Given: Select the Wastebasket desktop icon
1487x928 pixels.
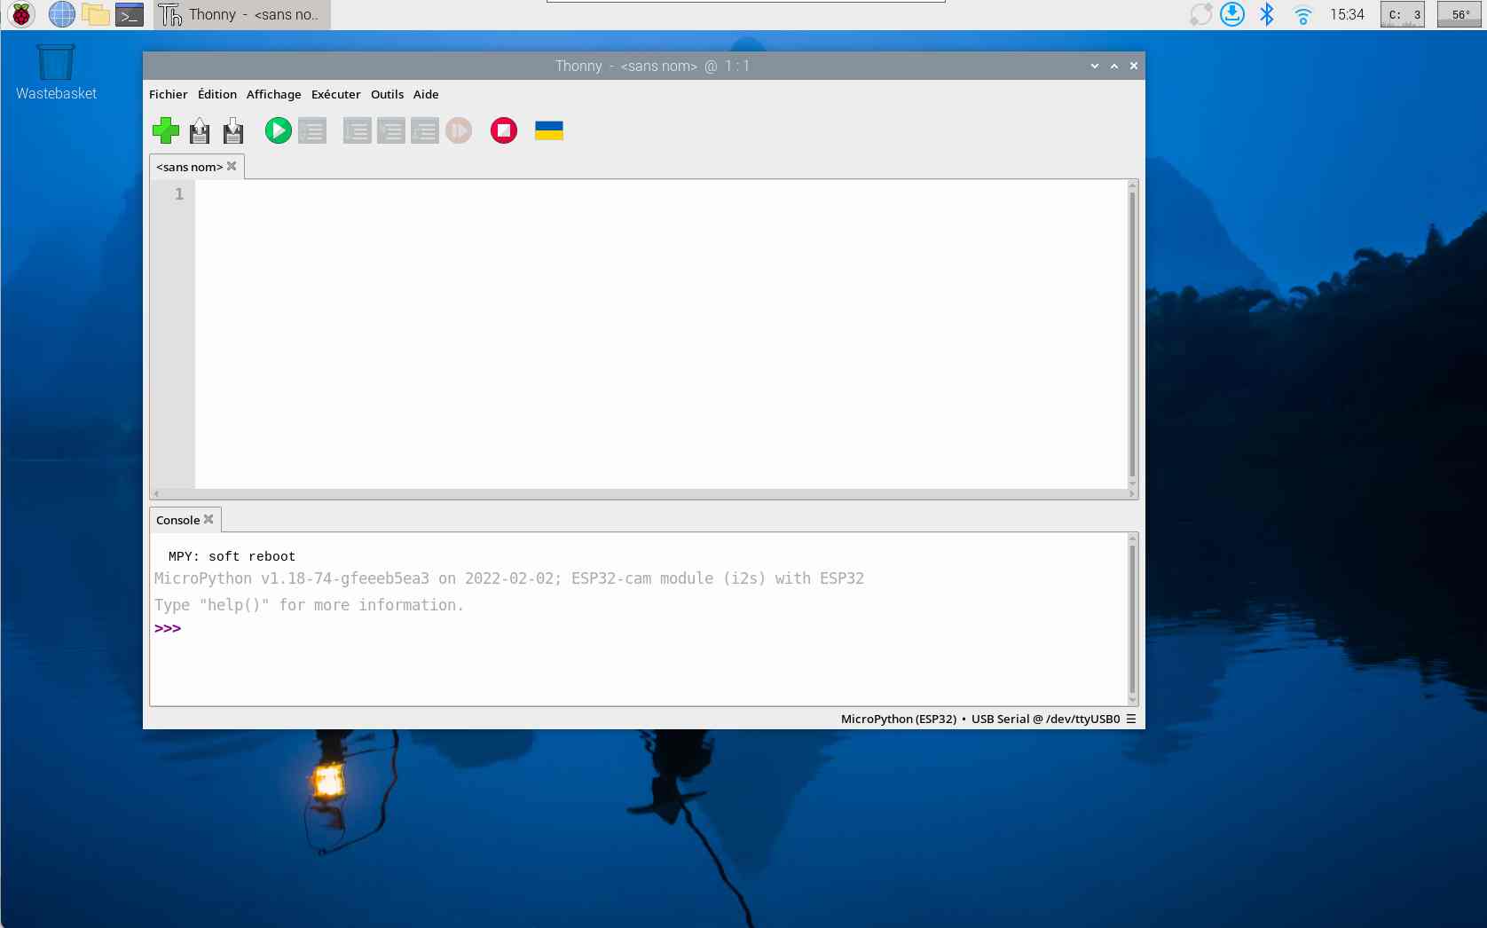Looking at the screenshot, I should [56, 72].
